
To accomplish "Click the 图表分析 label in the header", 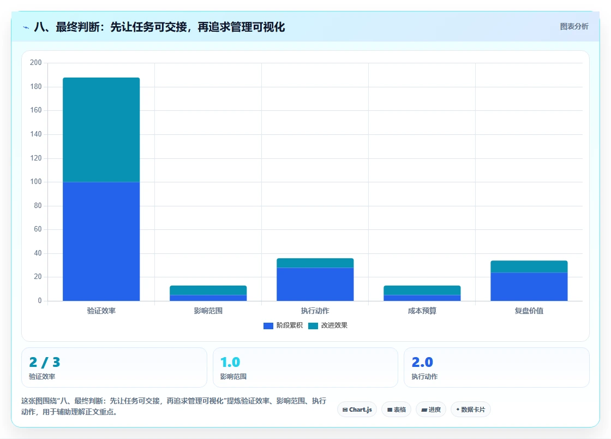I will point(574,27).
